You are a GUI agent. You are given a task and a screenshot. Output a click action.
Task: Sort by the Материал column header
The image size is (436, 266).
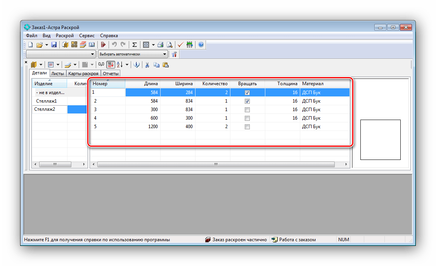click(325, 84)
